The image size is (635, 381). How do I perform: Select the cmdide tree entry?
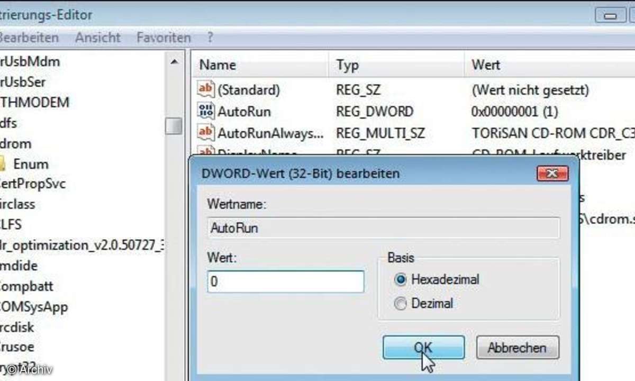point(19,266)
